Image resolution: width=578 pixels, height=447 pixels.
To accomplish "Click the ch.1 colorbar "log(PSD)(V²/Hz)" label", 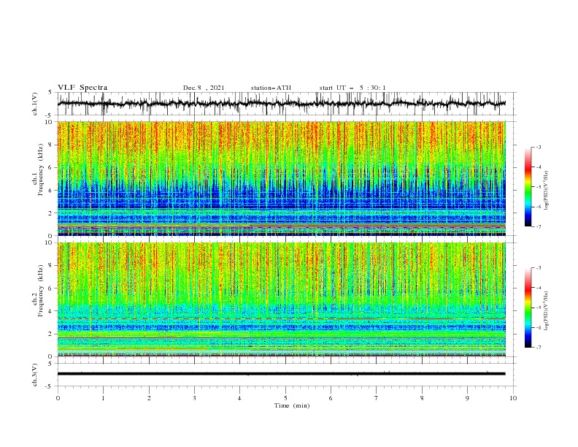I will pos(547,191).
